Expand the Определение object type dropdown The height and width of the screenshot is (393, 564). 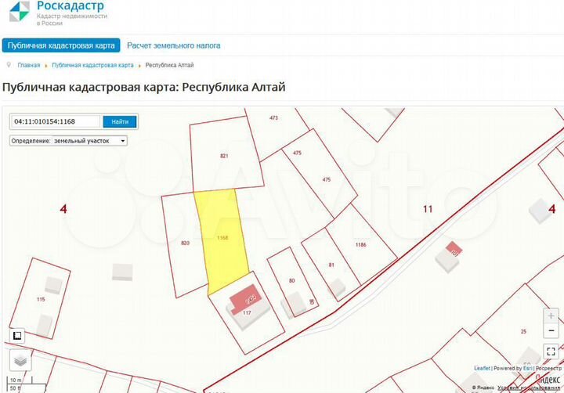68,141
